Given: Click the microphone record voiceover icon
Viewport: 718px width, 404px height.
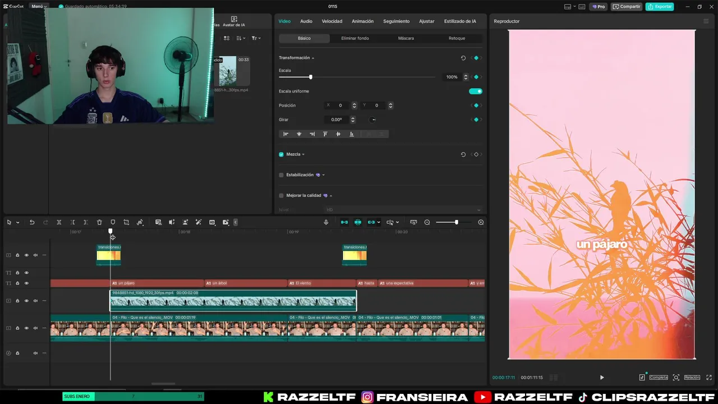Looking at the screenshot, I should [326, 222].
